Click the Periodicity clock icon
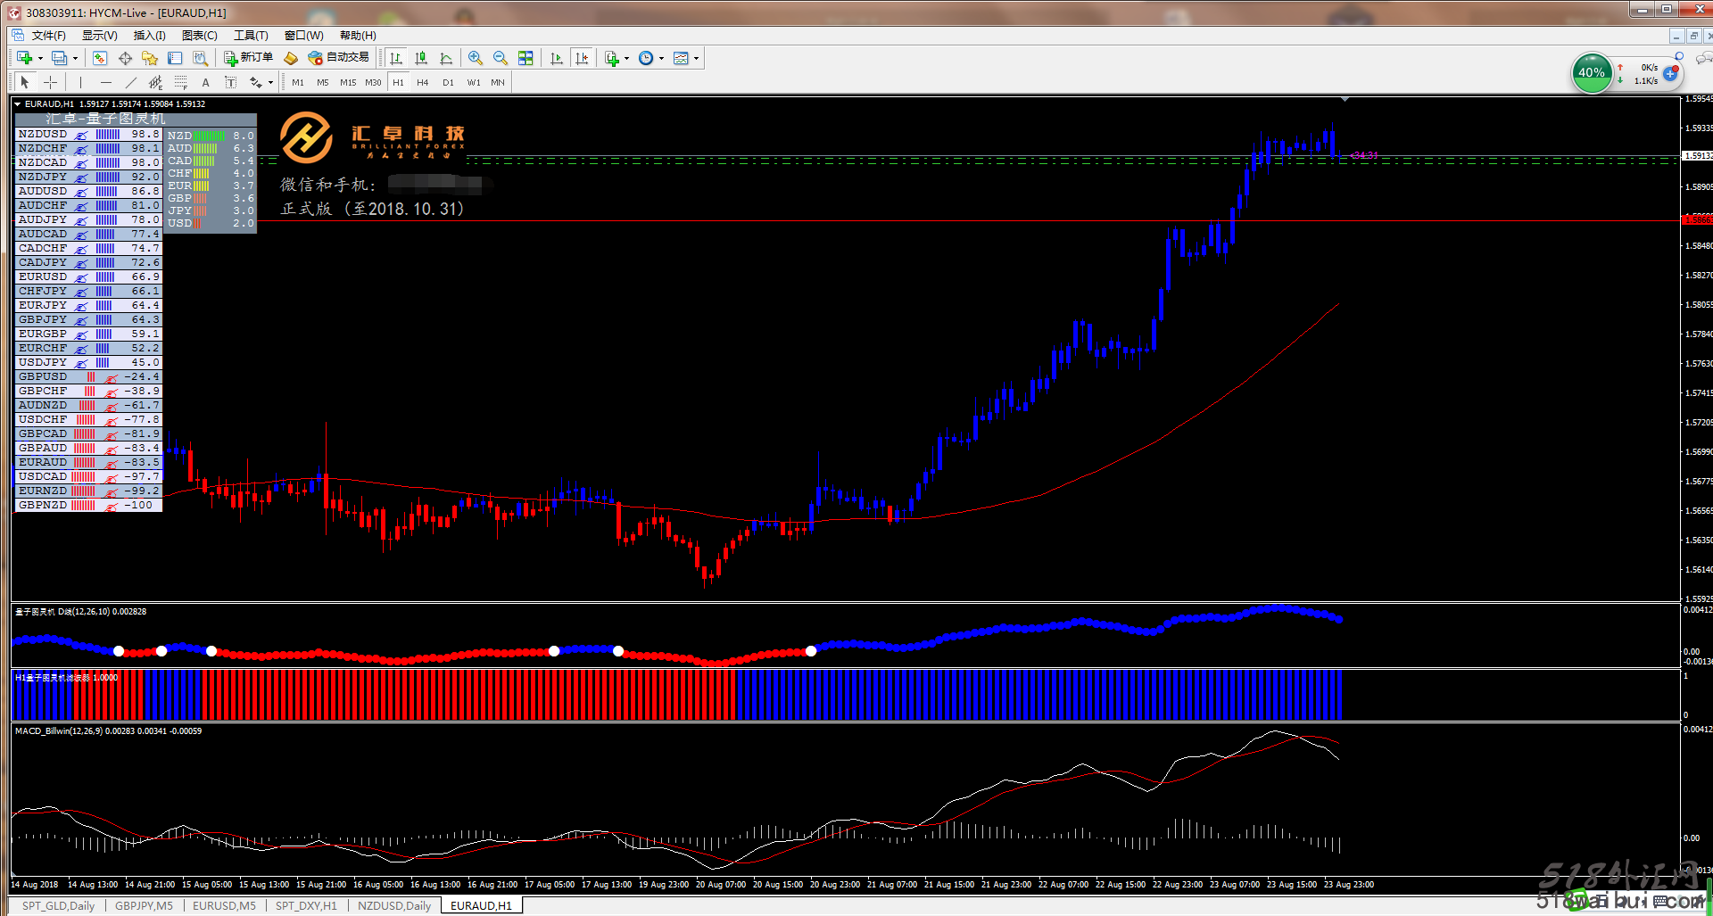The width and height of the screenshot is (1713, 916). click(646, 58)
